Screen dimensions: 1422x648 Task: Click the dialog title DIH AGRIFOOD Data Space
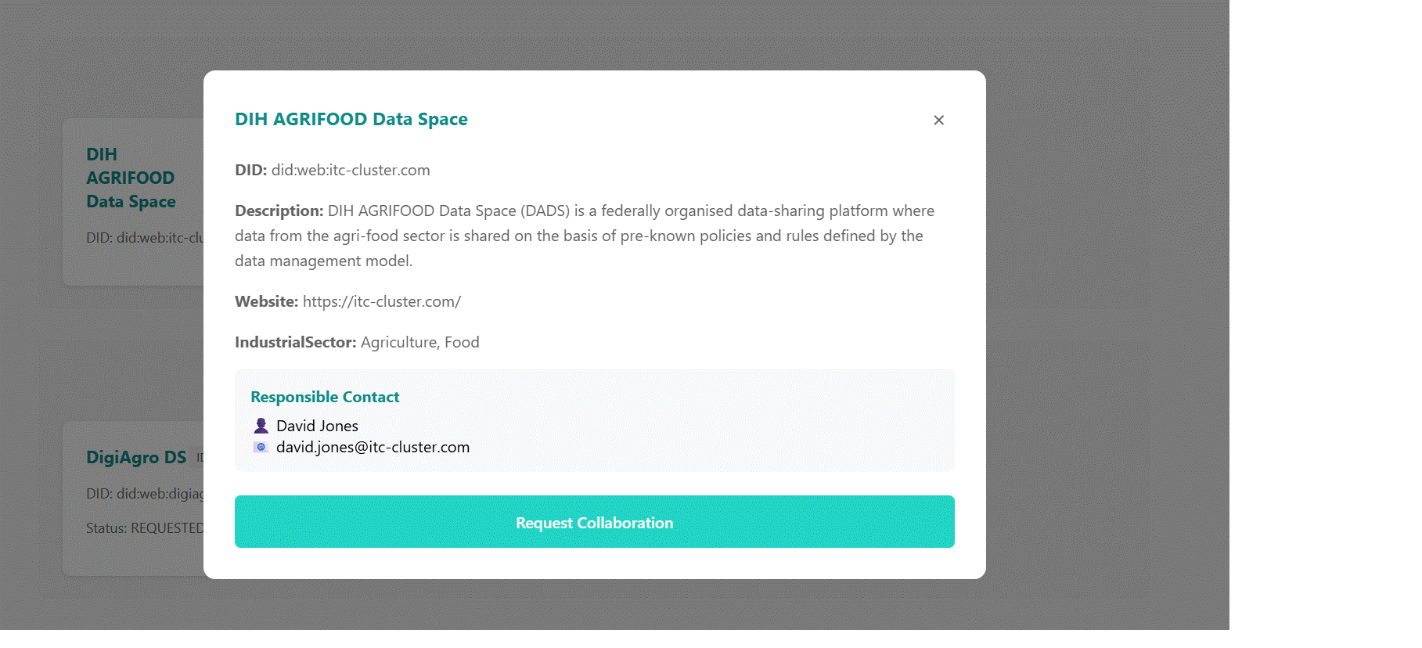pyautogui.click(x=351, y=119)
